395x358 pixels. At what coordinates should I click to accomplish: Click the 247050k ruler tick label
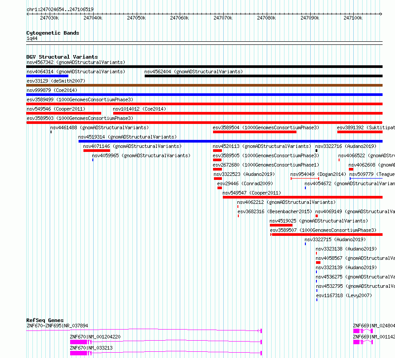(136, 18)
